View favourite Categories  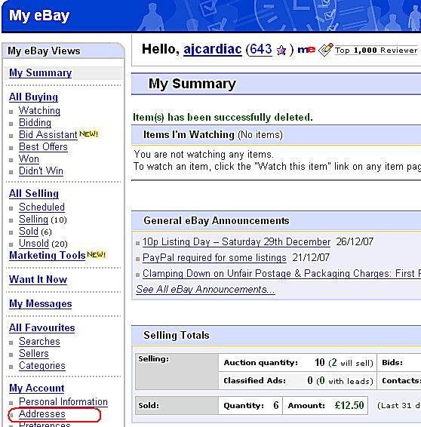[42, 366]
